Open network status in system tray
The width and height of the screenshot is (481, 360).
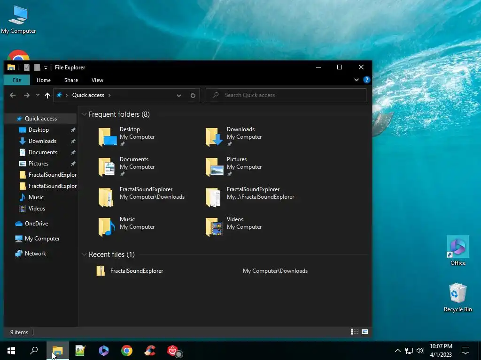409,351
